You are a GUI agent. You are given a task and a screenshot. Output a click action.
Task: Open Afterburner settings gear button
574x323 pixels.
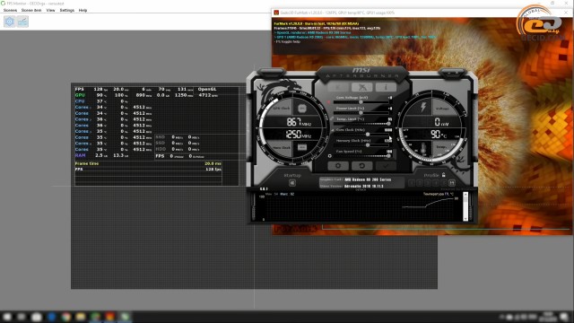click(337, 166)
